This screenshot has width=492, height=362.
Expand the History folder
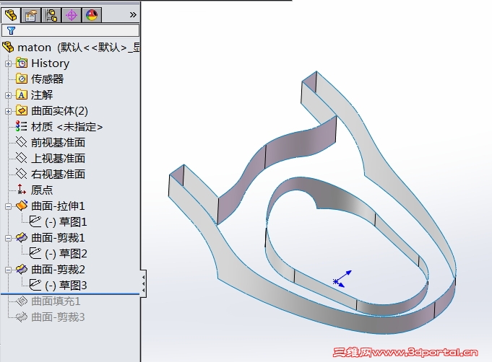point(8,63)
